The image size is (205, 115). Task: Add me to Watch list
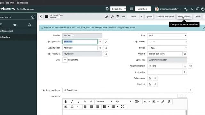(155, 84)
